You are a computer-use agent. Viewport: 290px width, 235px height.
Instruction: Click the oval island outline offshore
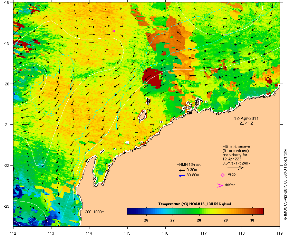pyautogui.click(x=142, y=116)
